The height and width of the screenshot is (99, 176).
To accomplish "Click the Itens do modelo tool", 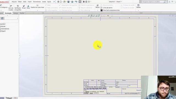I will 11,8.
